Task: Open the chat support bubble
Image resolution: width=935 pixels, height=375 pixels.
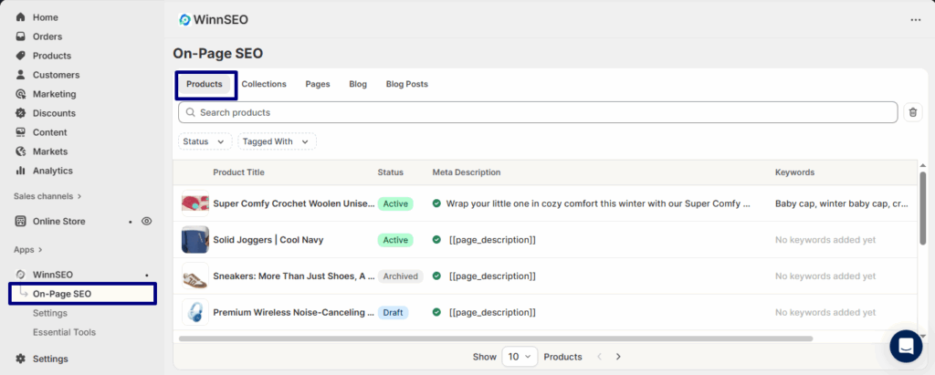Action: pyautogui.click(x=906, y=346)
